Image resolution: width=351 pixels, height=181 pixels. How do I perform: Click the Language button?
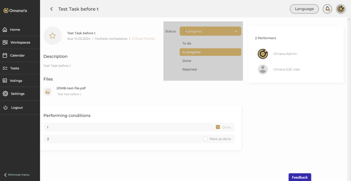(x=304, y=9)
